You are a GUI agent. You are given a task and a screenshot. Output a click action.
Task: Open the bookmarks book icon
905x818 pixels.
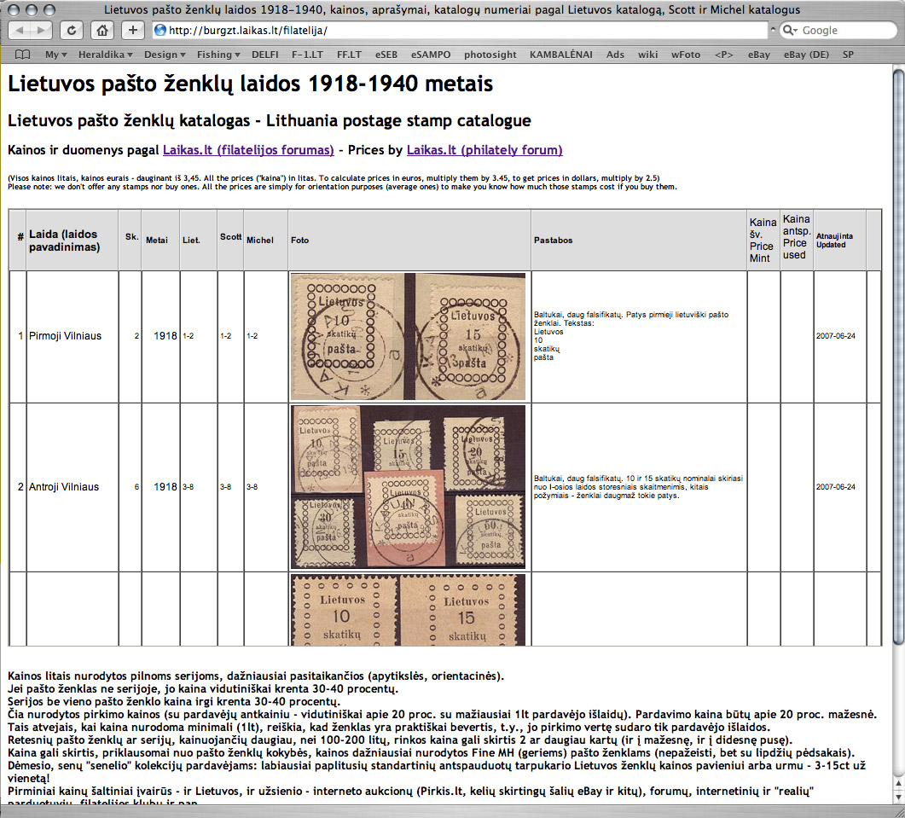tap(22, 55)
